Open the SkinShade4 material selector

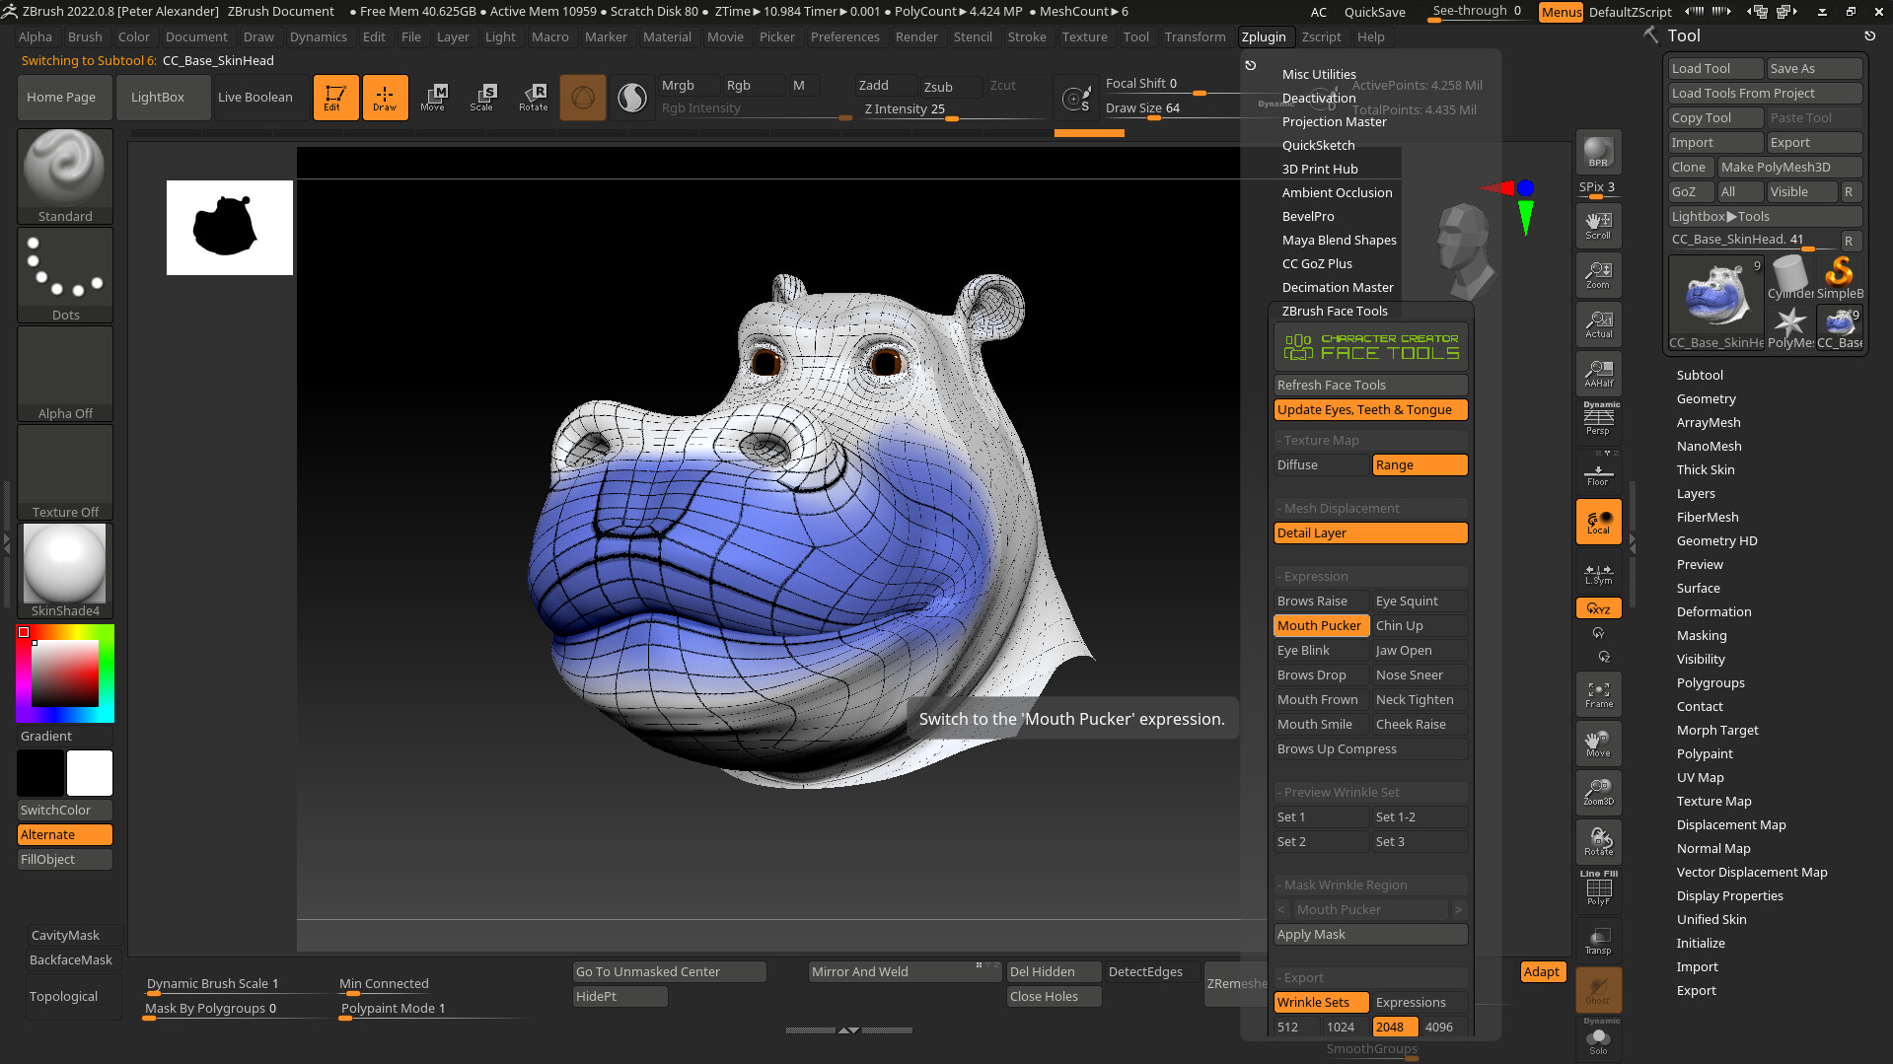click(65, 571)
